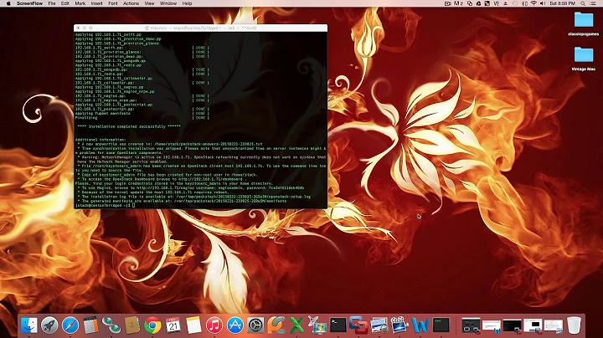Open the Actions menu

point(131,3)
